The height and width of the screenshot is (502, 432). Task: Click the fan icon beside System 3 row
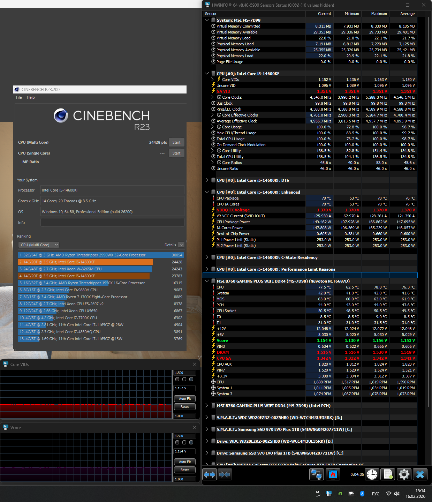(x=213, y=394)
